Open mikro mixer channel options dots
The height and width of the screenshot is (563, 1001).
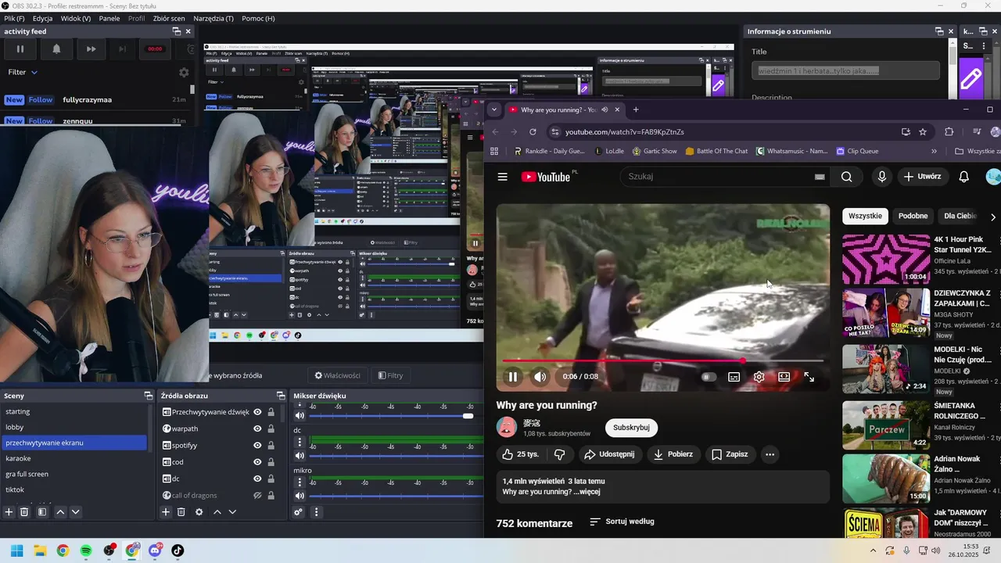(x=299, y=482)
